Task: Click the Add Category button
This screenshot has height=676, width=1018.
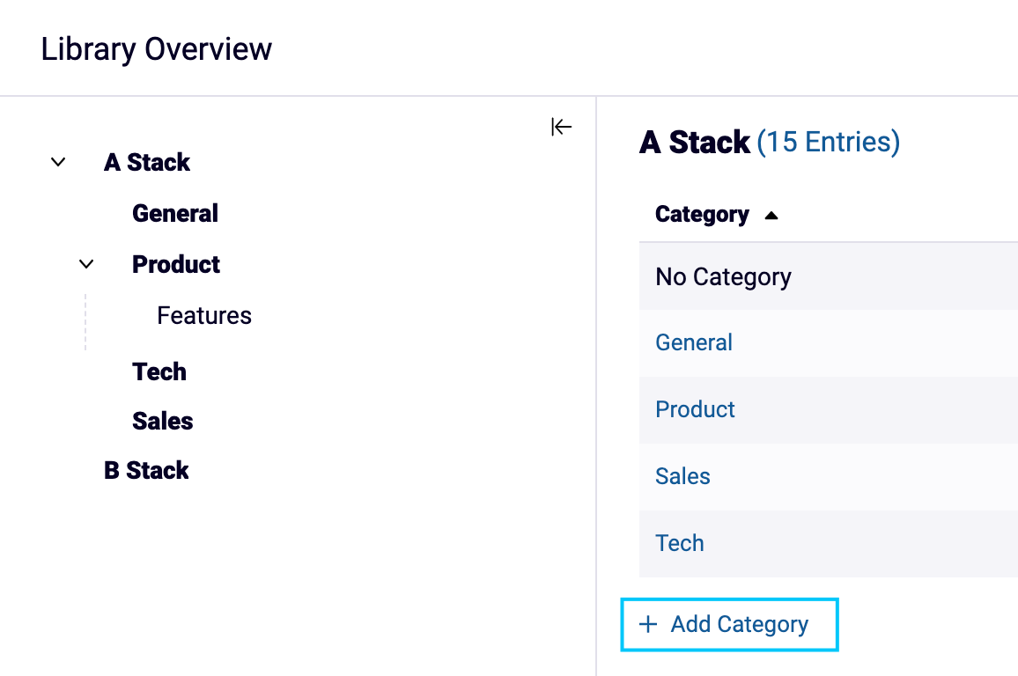Action: point(729,625)
